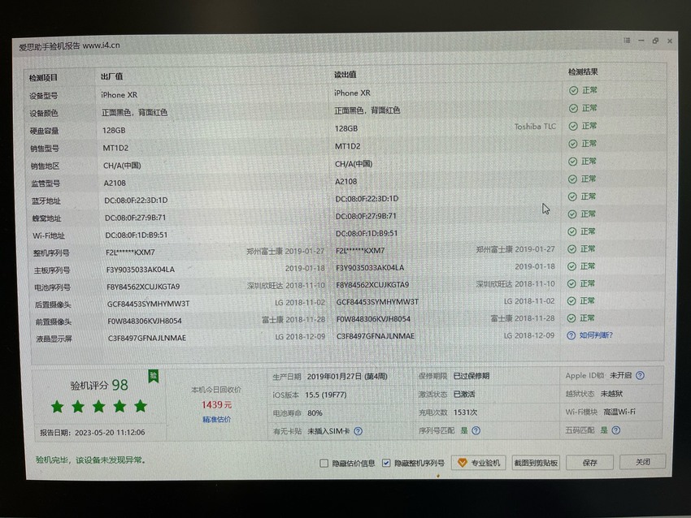
Task: Click the 正常 check icon for 电池序列号
Action: pos(571,284)
